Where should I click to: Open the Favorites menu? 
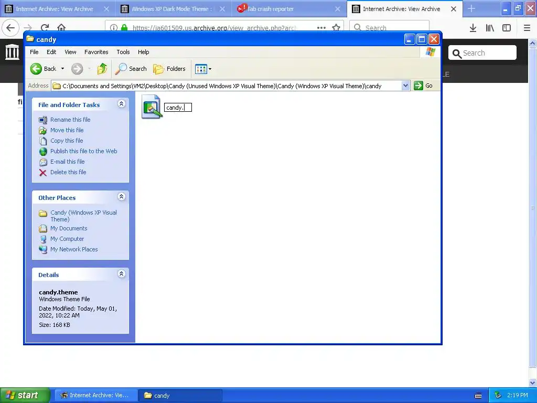point(96,52)
